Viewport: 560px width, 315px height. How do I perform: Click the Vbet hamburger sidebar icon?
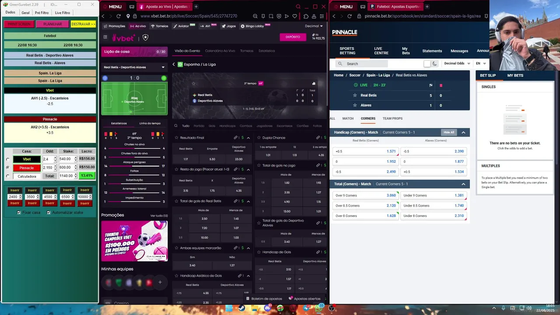(105, 37)
